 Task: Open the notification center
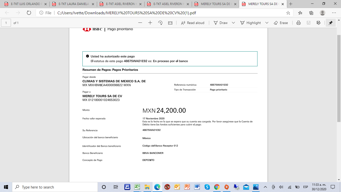[333, 187]
